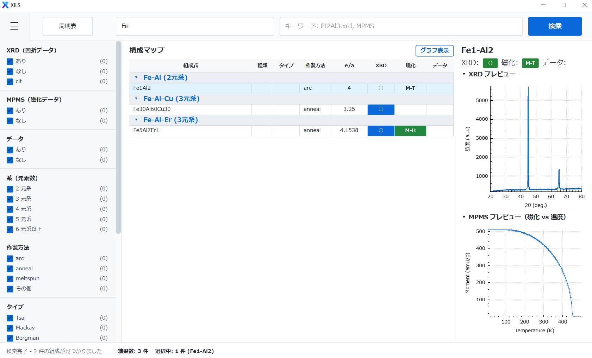This screenshot has height=358, width=592.
Task: Collapse the MPMS プレビュー section
Action: point(464,217)
